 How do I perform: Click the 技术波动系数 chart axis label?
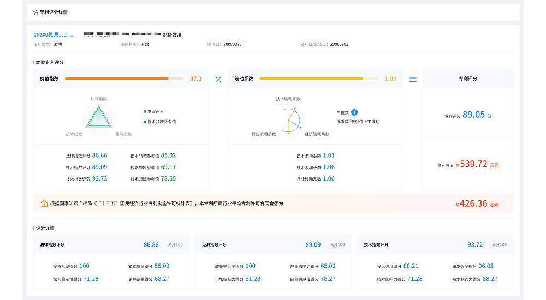tap(288, 99)
